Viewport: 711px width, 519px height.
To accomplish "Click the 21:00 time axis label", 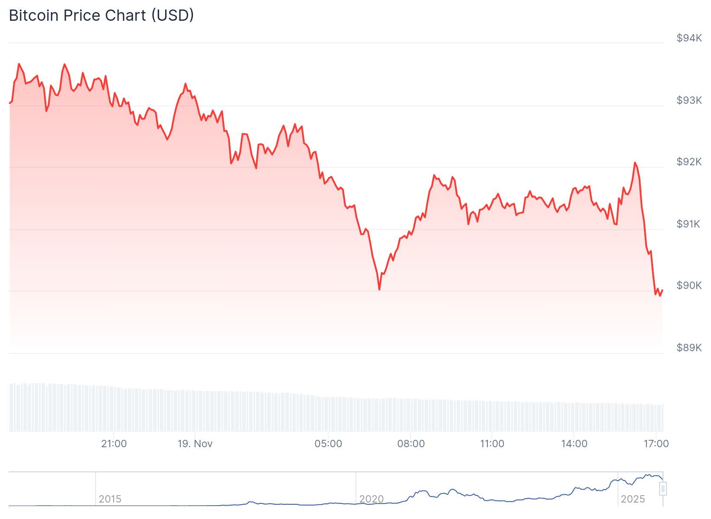I will point(114,444).
